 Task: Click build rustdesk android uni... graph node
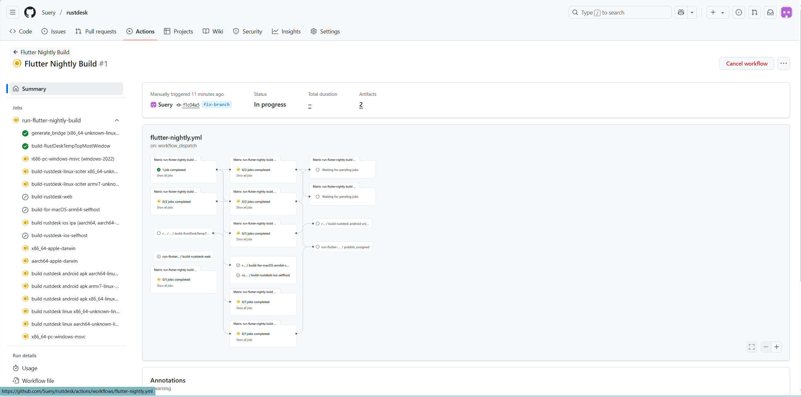click(x=342, y=224)
